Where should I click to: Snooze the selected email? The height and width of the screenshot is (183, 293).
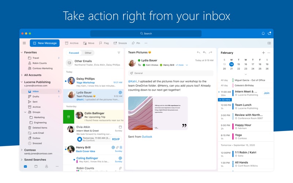(x=120, y=43)
